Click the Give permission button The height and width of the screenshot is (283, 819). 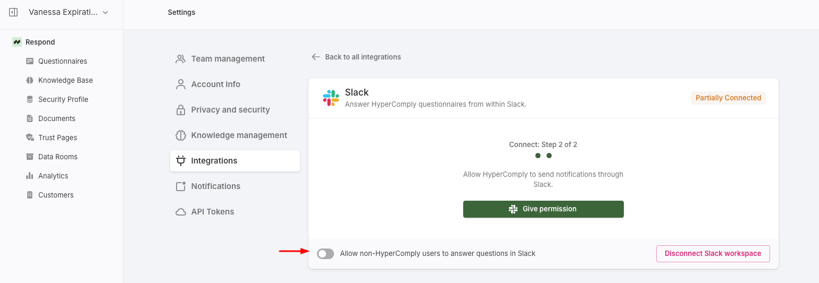click(x=544, y=209)
